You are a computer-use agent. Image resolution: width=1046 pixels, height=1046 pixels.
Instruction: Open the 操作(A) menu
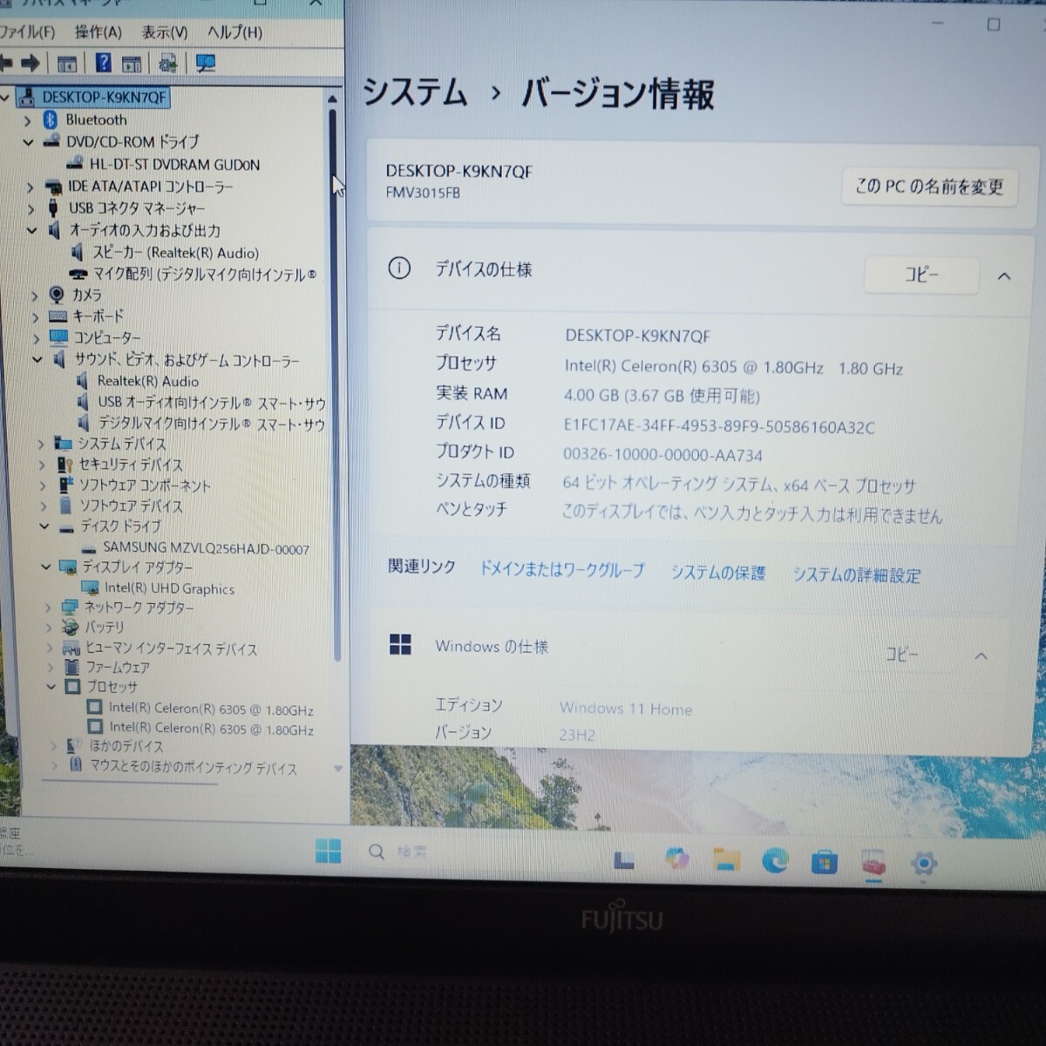point(98,32)
